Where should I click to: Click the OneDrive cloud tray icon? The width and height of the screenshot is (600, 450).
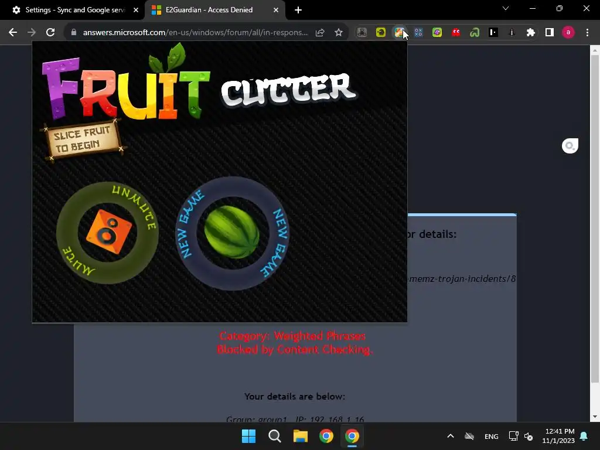(x=469, y=436)
